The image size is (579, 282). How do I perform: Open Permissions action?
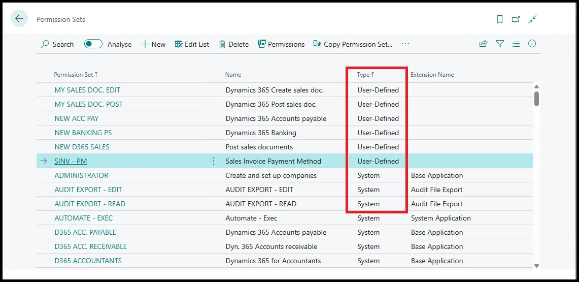tap(281, 44)
